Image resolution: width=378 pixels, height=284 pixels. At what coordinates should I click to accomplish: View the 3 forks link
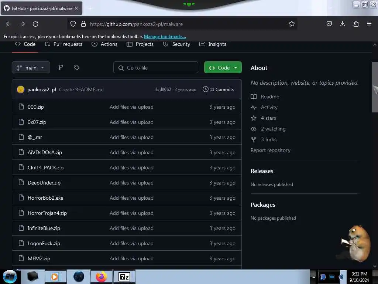269,139
